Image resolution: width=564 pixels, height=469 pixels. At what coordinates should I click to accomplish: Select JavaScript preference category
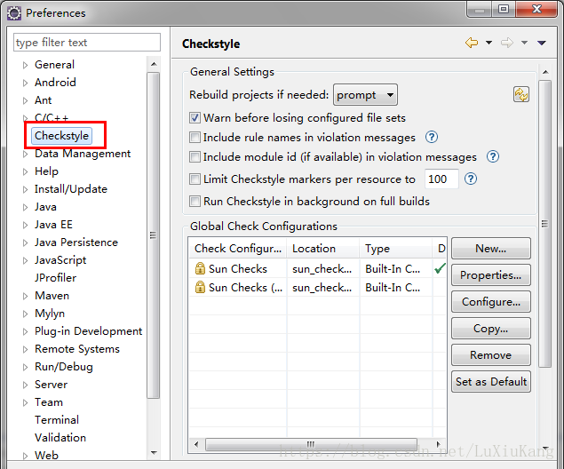(60, 260)
